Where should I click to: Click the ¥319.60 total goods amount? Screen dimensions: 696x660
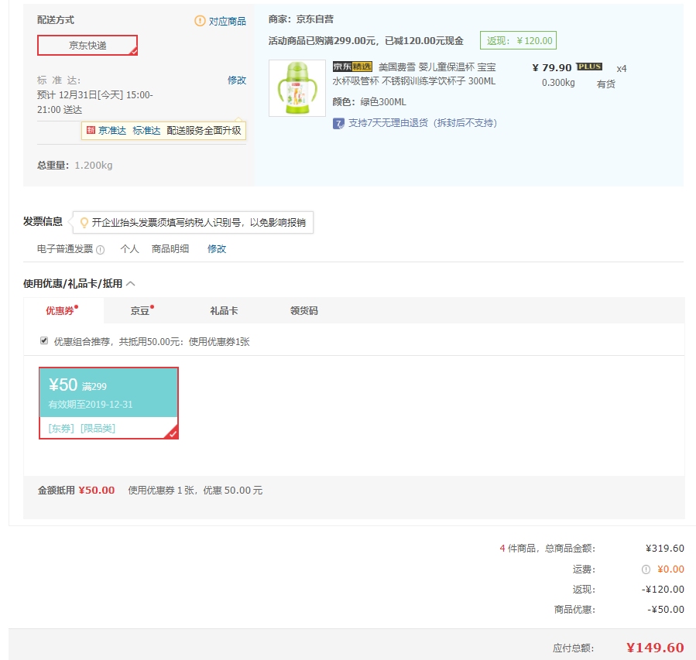tap(664, 549)
